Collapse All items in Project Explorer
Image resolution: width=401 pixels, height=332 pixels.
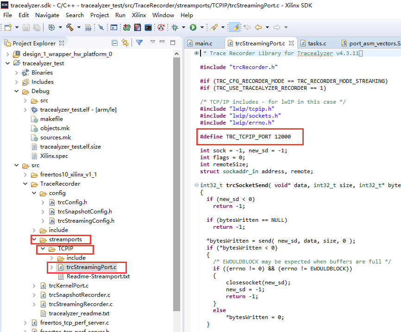(115, 42)
